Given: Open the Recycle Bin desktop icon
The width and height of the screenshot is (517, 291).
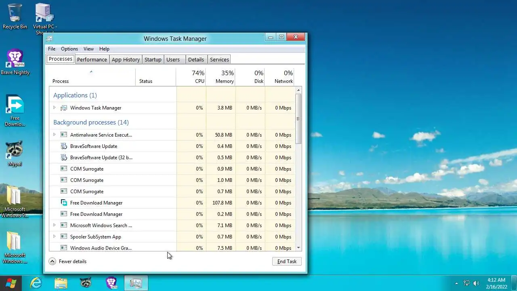Looking at the screenshot, I should pyautogui.click(x=15, y=16).
